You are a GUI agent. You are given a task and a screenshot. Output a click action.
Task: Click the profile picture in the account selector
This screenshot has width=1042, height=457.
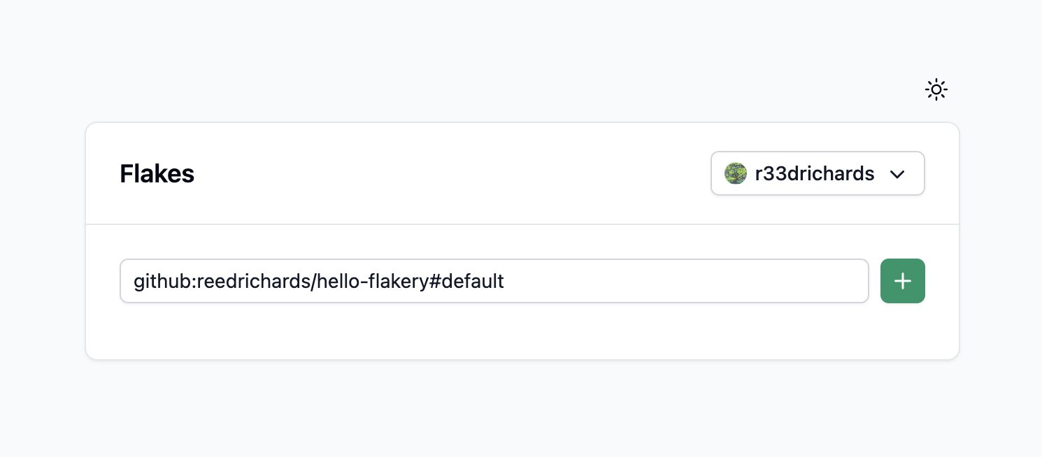[735, 173]
